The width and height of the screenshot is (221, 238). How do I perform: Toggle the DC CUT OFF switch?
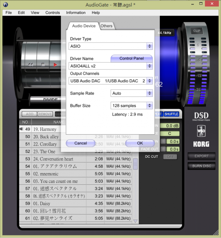(x=170, y=157)
